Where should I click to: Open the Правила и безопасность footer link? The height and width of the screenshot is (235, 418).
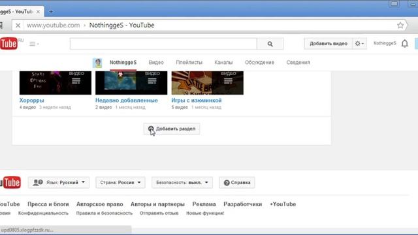point(104,213)
